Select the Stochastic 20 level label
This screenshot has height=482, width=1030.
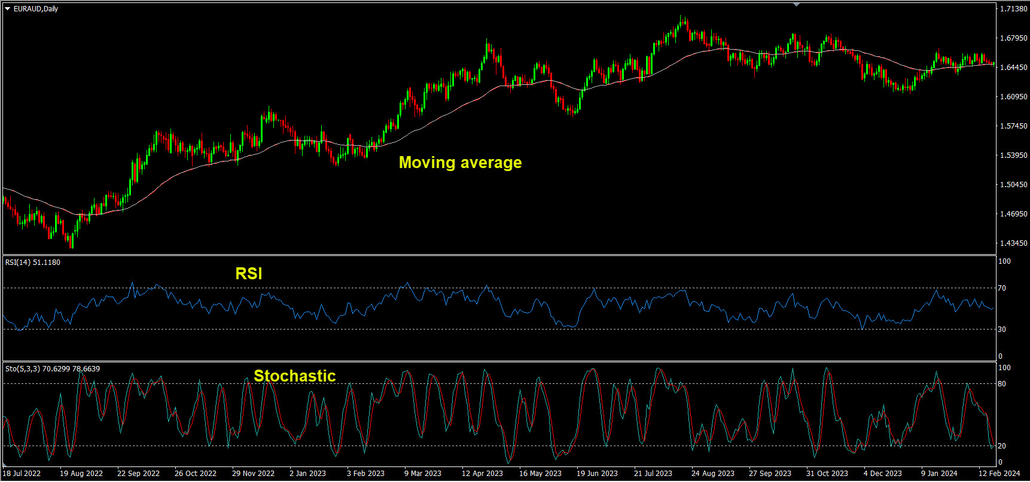coord(1002,446)
